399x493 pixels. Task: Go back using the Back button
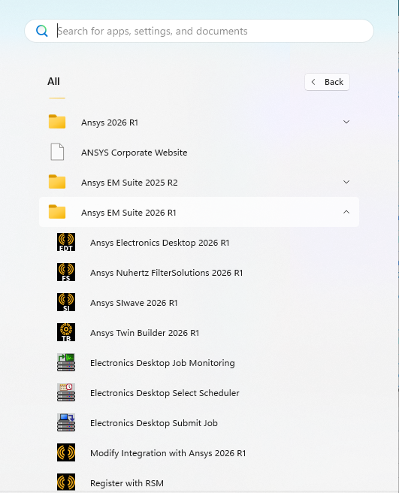click(x=327, y=82)
